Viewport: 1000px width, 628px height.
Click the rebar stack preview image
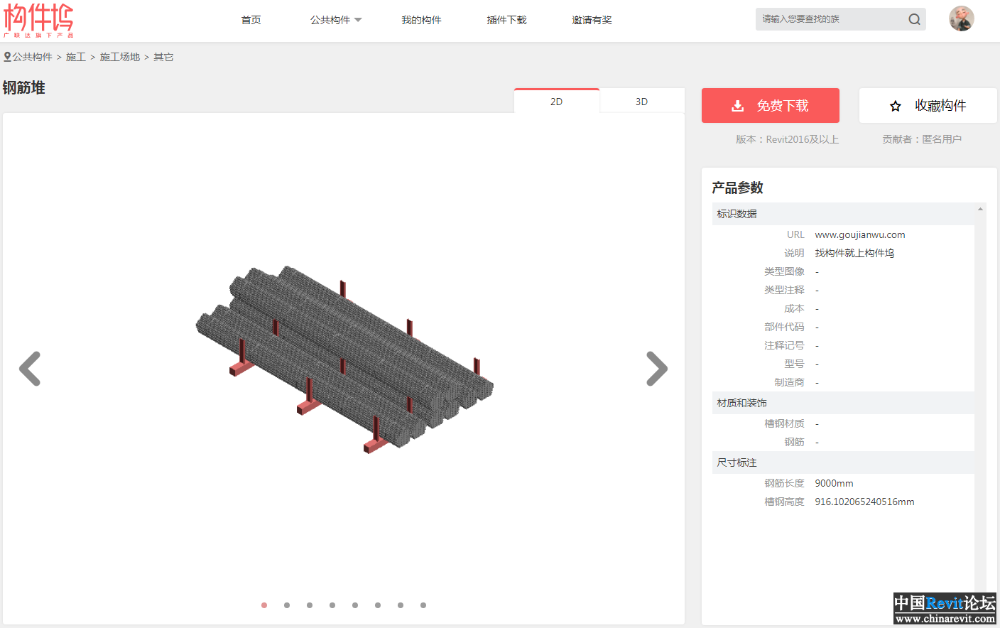point(344,359)
